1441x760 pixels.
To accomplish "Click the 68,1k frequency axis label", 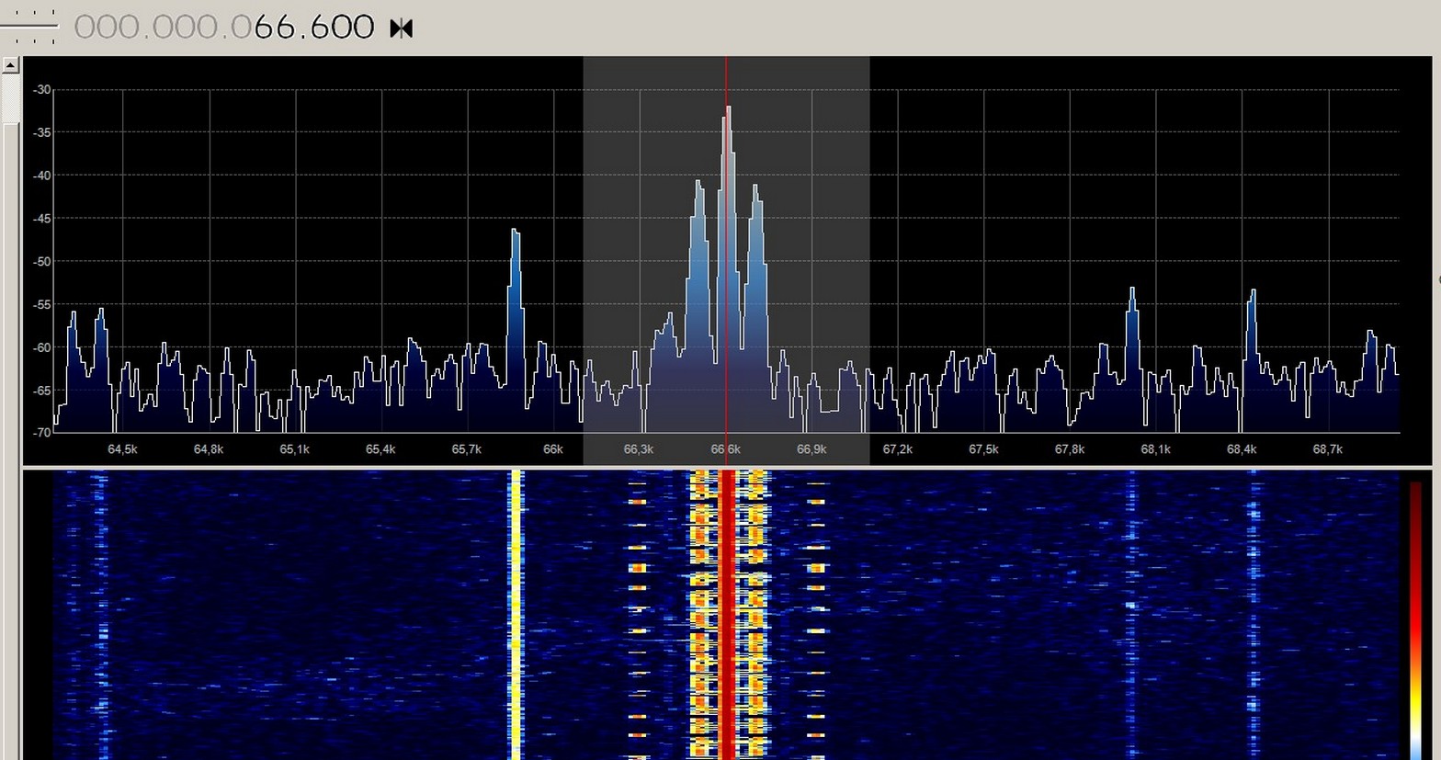I will tap(1156, 449).
